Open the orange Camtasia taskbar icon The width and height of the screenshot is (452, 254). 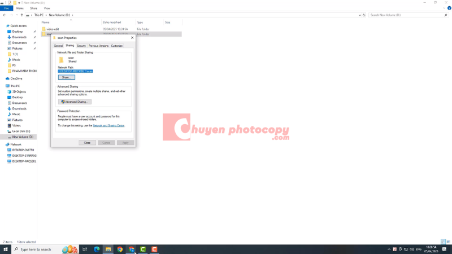tap(154, 249)
